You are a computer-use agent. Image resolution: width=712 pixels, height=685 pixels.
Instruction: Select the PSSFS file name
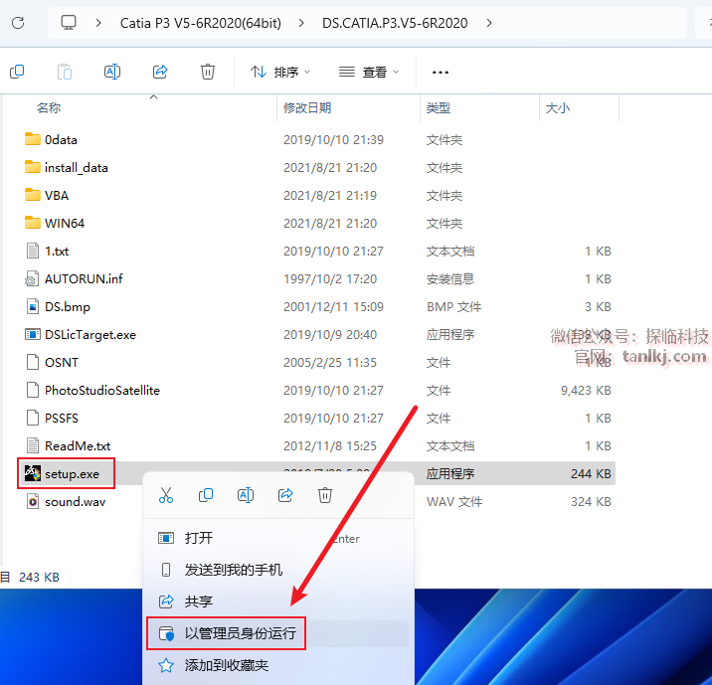62,419
